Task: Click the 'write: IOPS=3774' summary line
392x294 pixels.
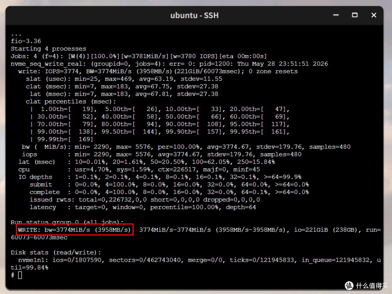Action: coord(158,71)
